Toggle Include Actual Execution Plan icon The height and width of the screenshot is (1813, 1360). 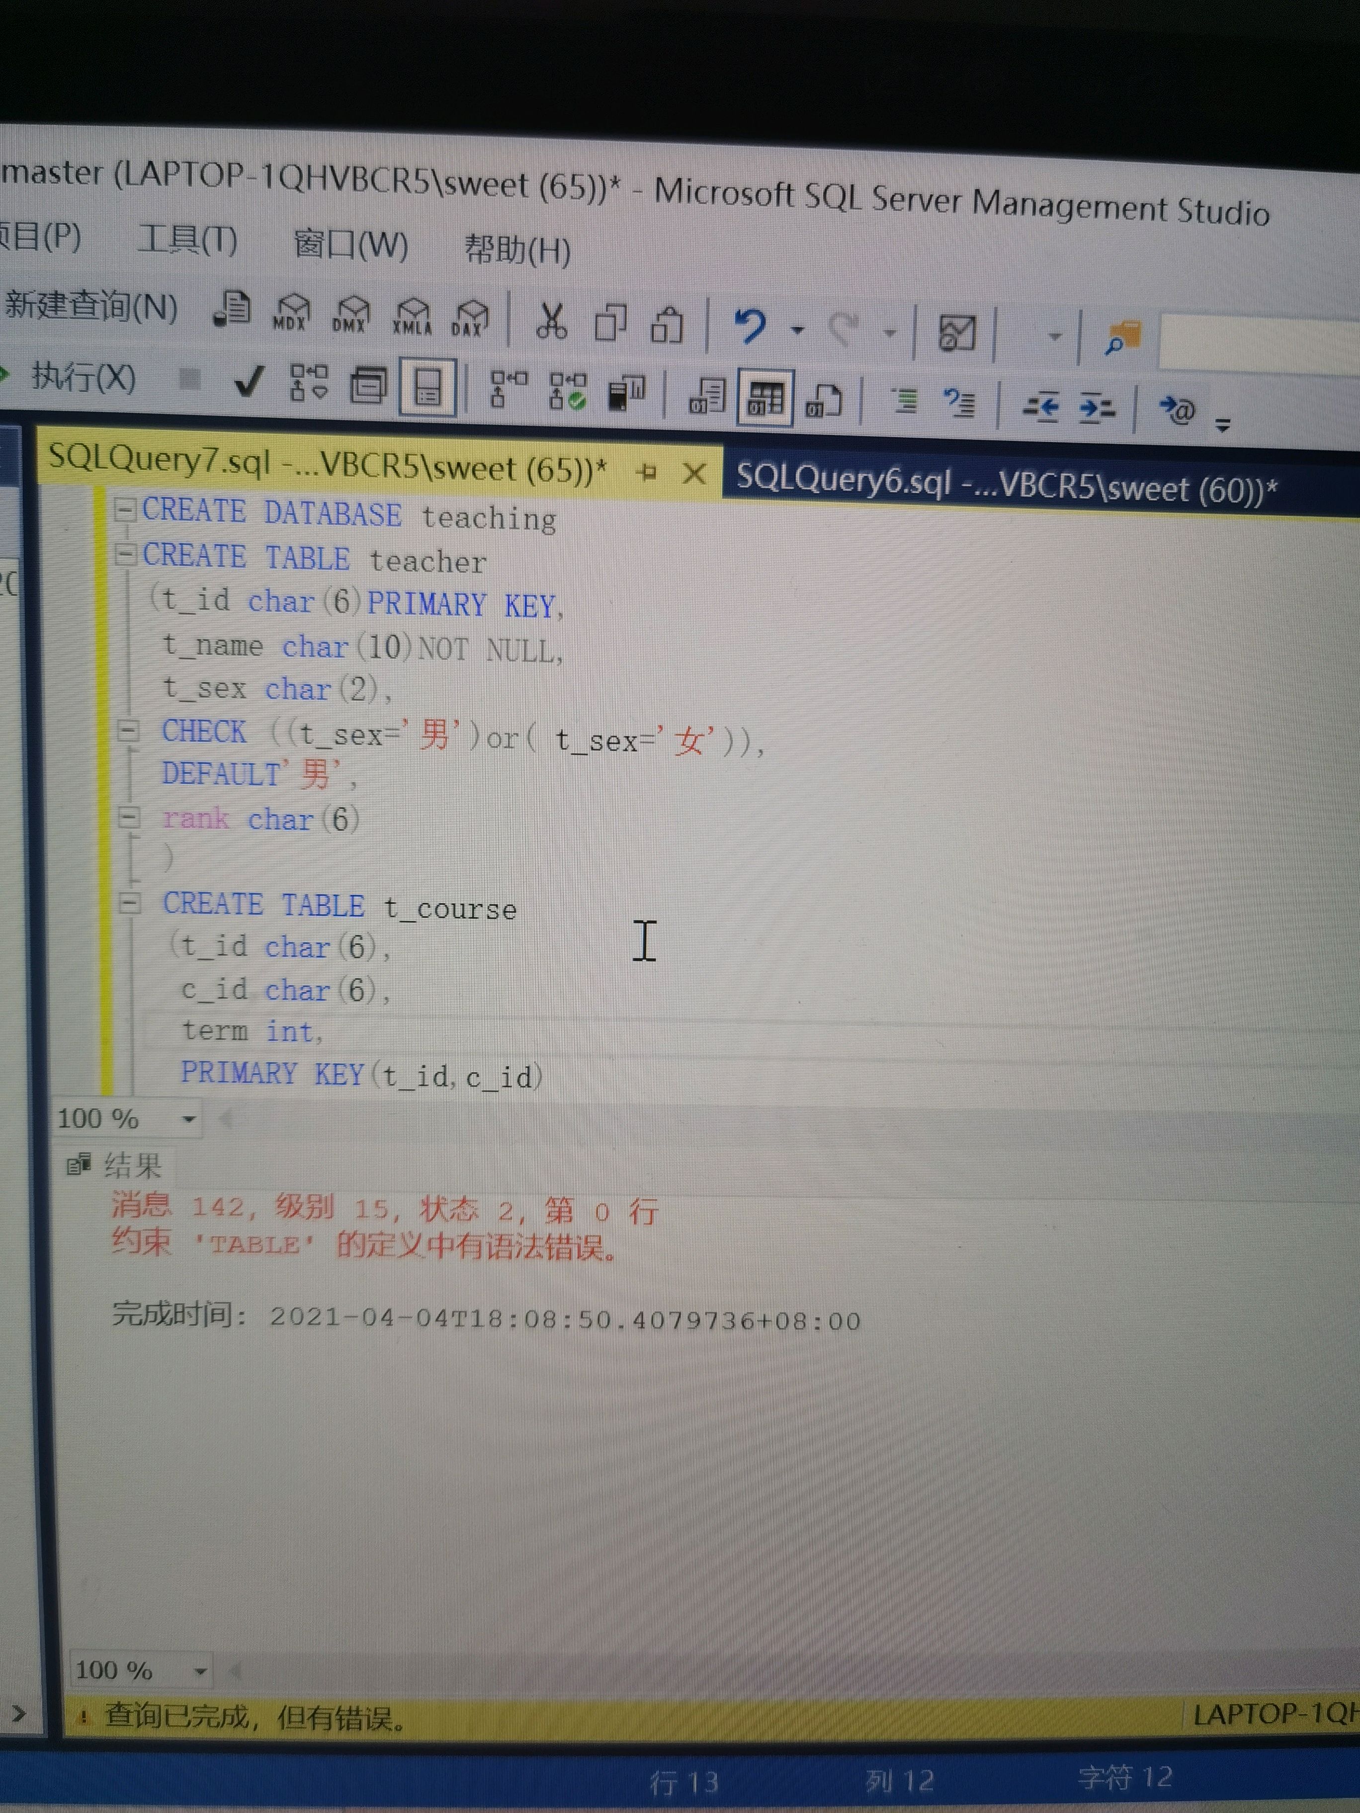[x=508, y=389]
